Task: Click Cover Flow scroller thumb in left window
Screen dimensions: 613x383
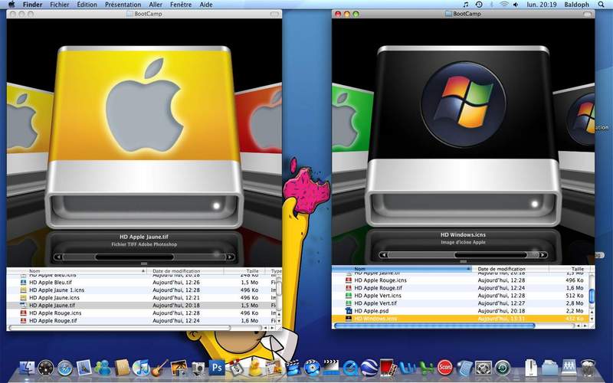Action: pyautogui.click(x=134, y=257)
